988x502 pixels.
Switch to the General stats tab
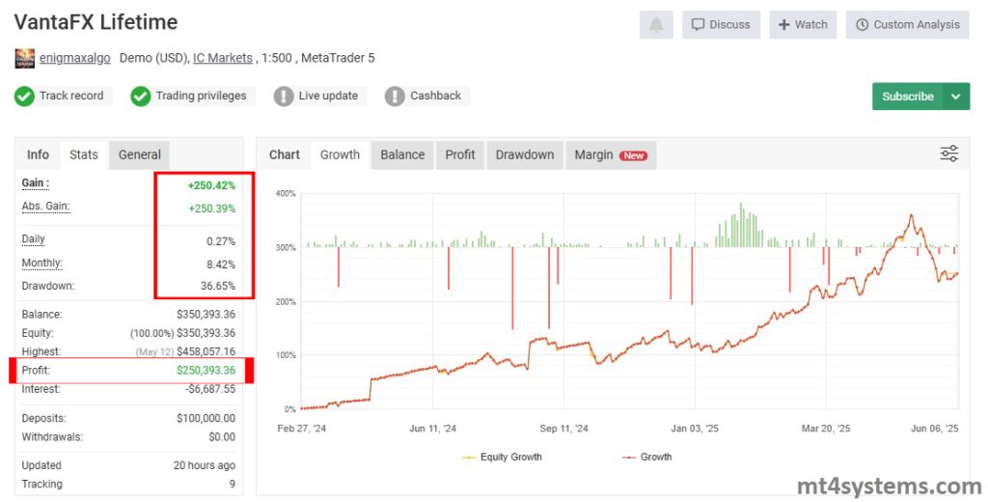(x=140, y=154)
